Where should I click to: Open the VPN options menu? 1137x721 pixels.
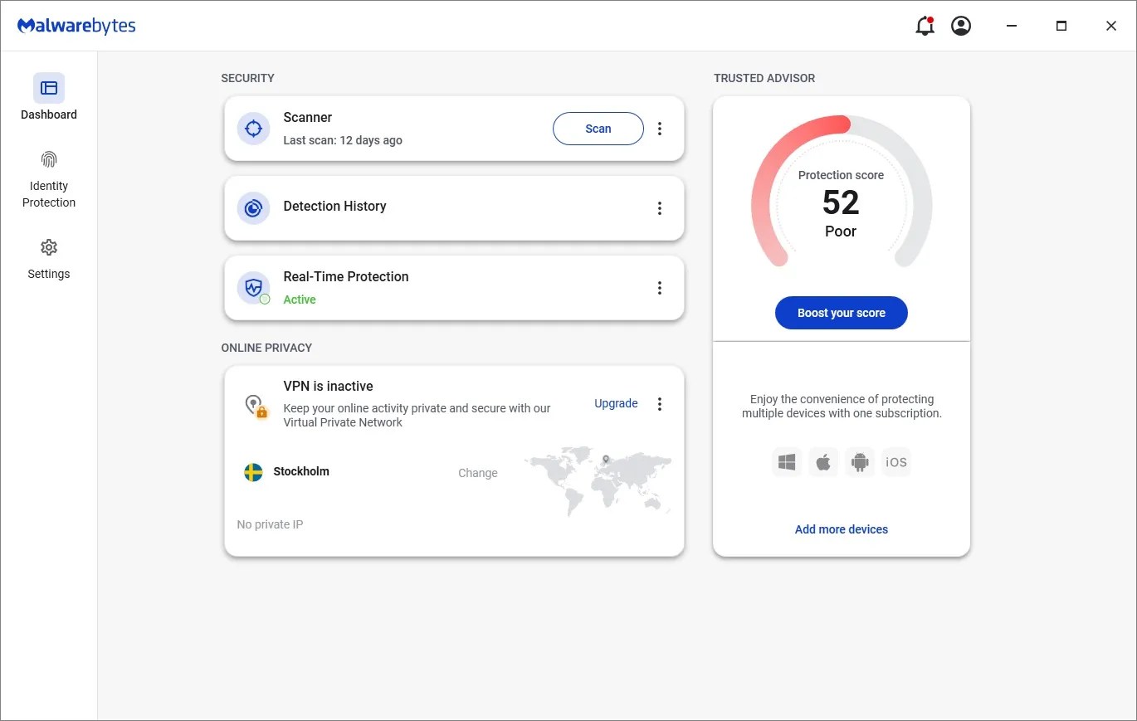(x=660, y=404)
